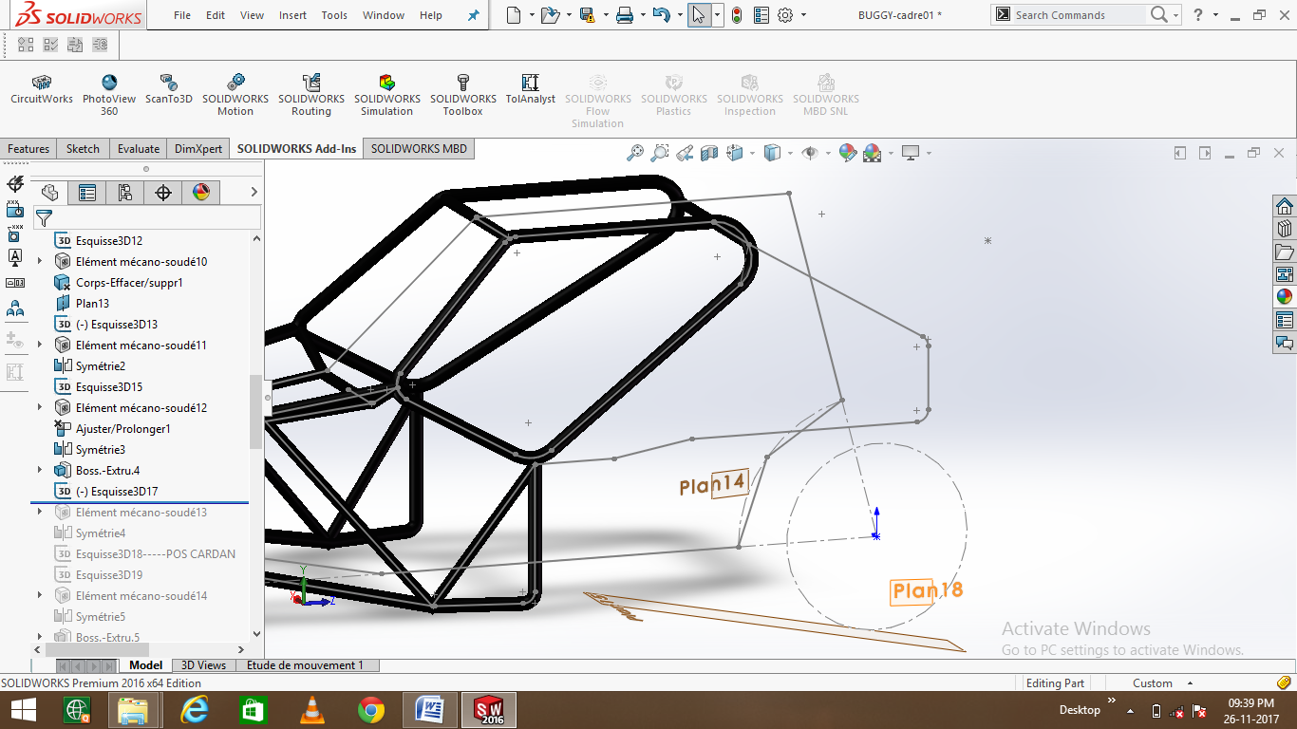Switch to the Evaluate tab
The height and width of the screenshot is (729, 1297).
click(x=139, y=148)
